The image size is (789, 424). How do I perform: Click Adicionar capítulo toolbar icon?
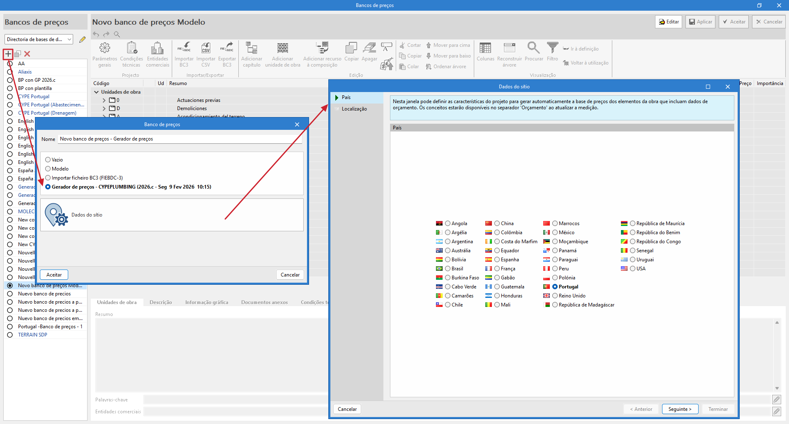[251, 54]
